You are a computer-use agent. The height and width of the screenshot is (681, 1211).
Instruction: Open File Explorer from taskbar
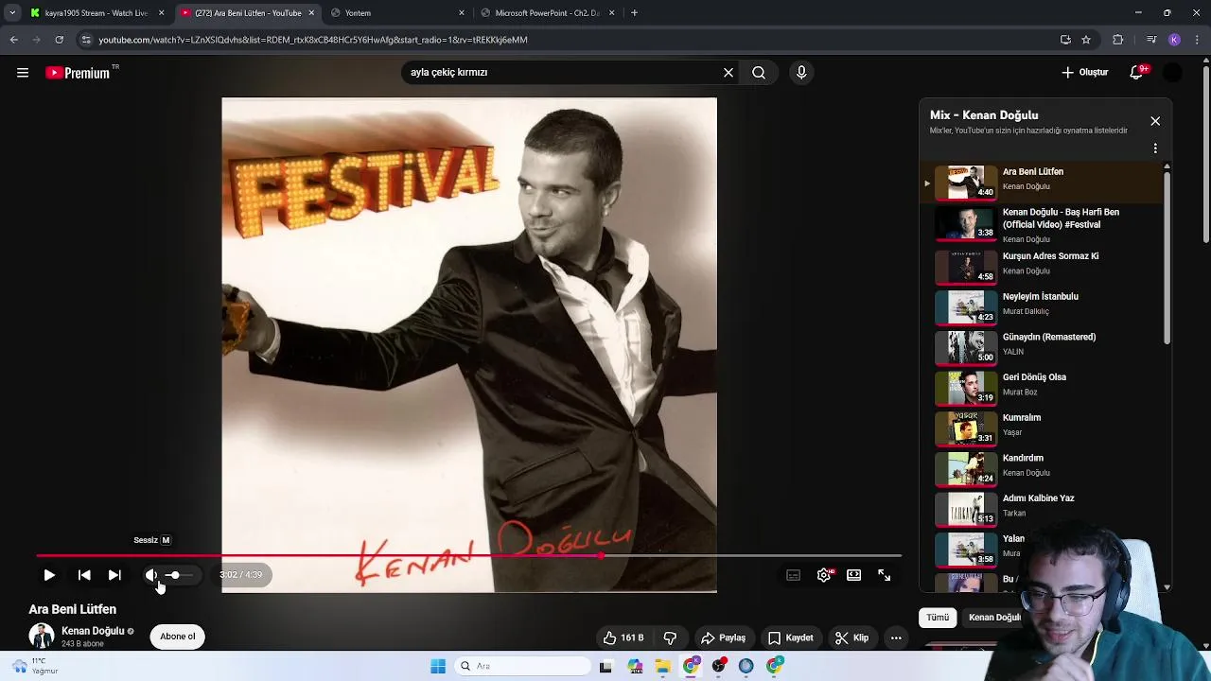[663, 666]
